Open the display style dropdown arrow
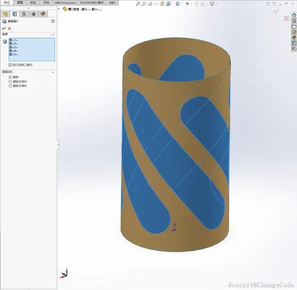Screen dimensions: 297x290 (x=182, y=4)
